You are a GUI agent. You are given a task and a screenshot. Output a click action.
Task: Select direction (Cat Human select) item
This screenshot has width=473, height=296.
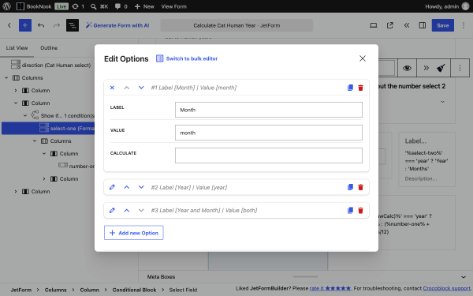point(56,65)
